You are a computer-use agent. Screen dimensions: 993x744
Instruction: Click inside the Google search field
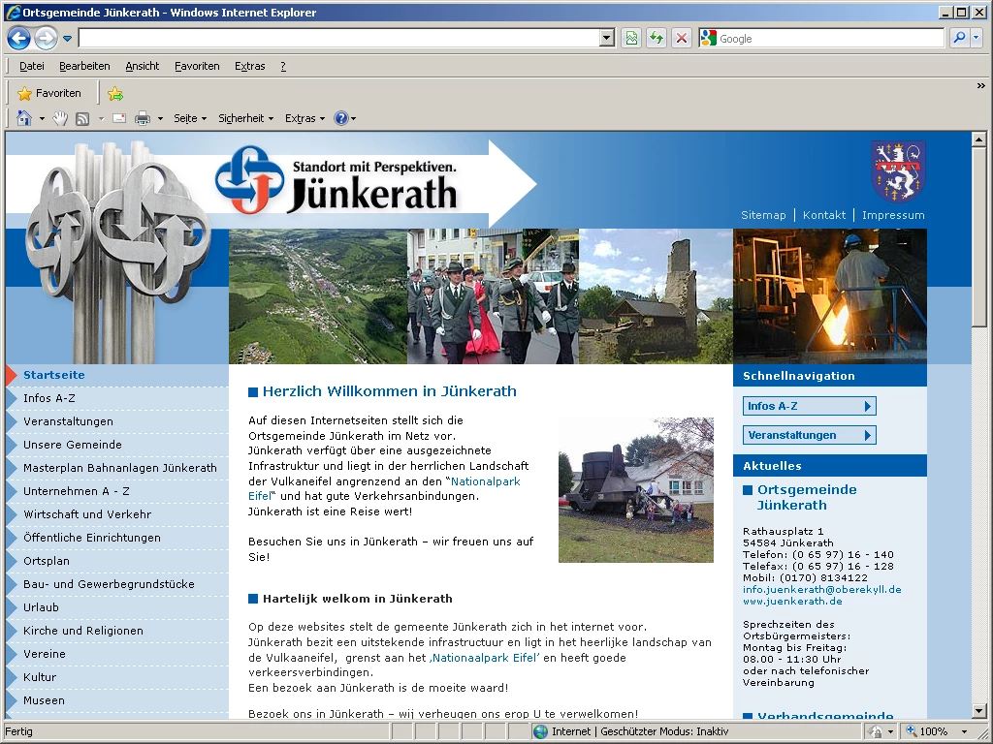point(829,39)
